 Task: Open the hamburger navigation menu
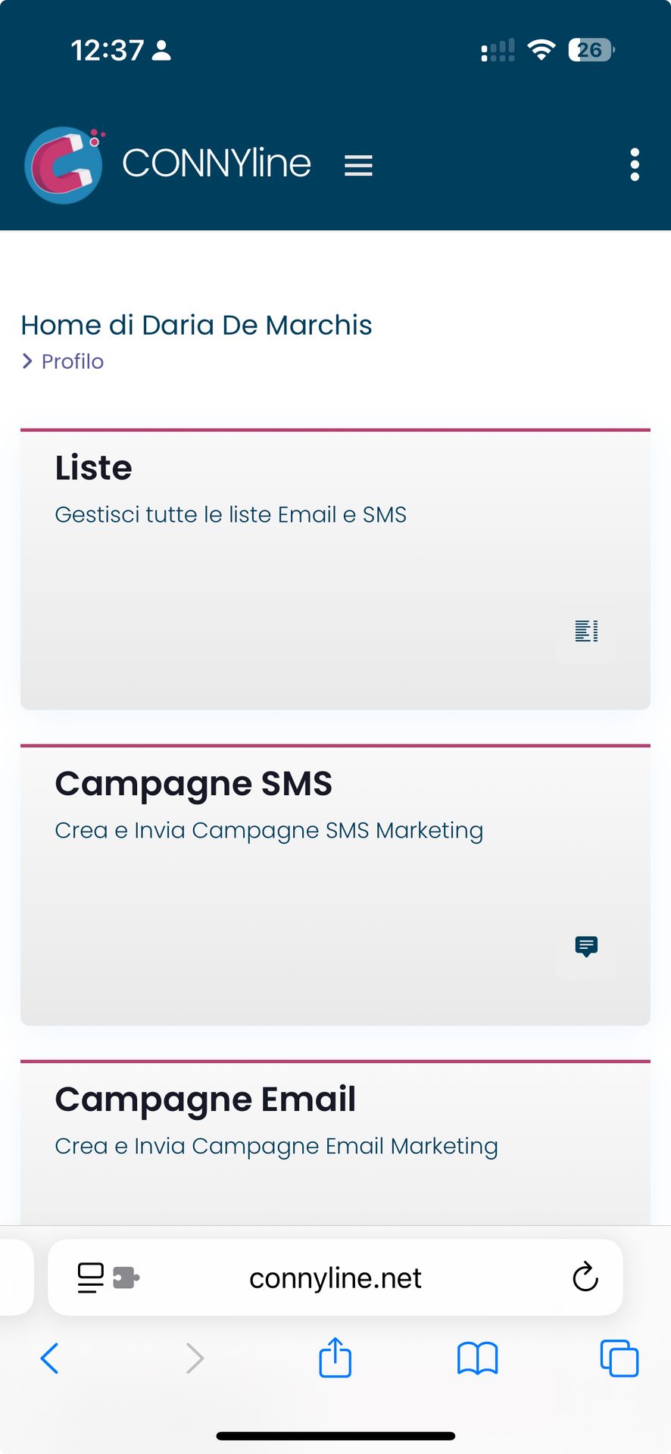pyautogui.click(x=358, y=165)
